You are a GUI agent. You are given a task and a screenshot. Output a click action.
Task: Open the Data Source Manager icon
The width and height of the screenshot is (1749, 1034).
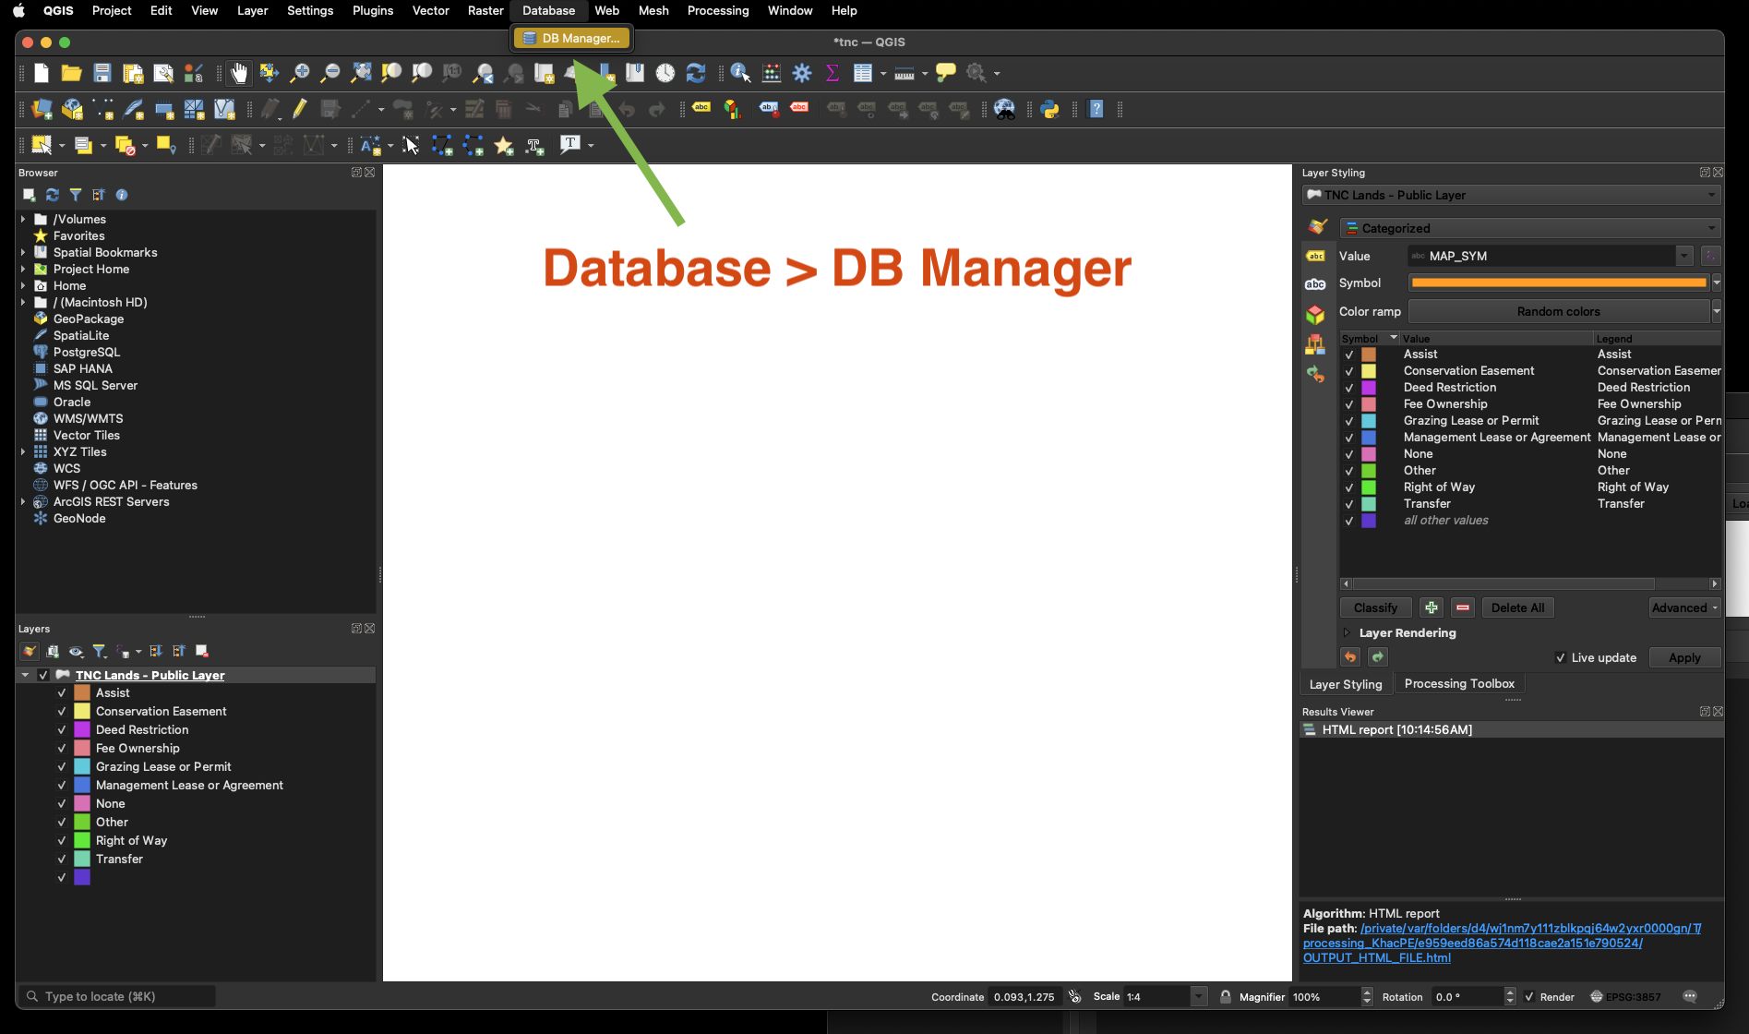42,109
